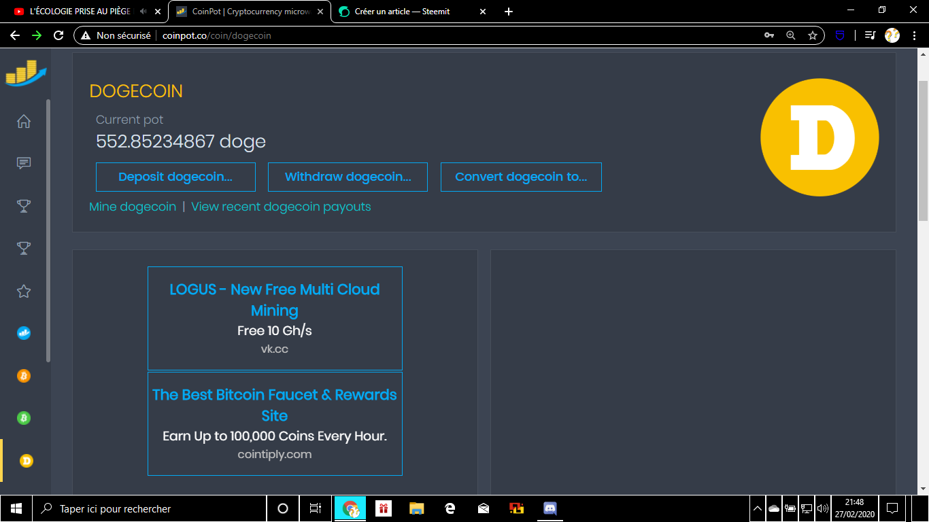Open the media control playlist icon
The width and height of the screenshot is (929, 522).
tap(870, 35)
